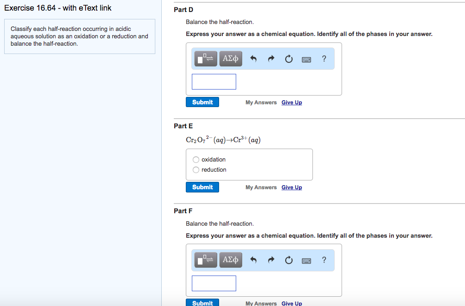Select the oxidation option in Part E
This screenshot has height=306, width=465.
tap(196, 159)
